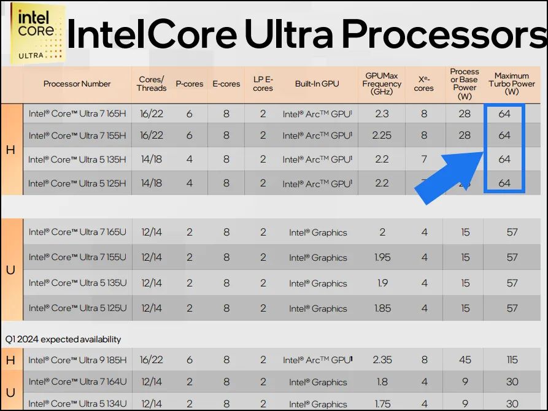Click the Intel Core Ultra 9 185H name
This screenshot has height=411, width=548.
[77, 360]
